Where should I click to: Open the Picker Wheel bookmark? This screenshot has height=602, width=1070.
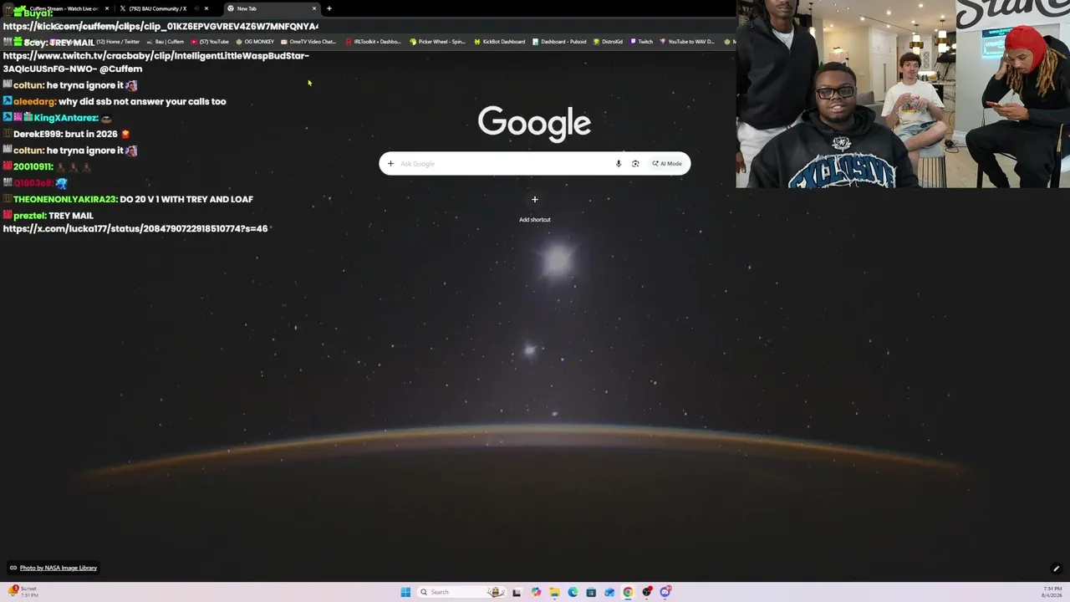click(x=438, y=42)
